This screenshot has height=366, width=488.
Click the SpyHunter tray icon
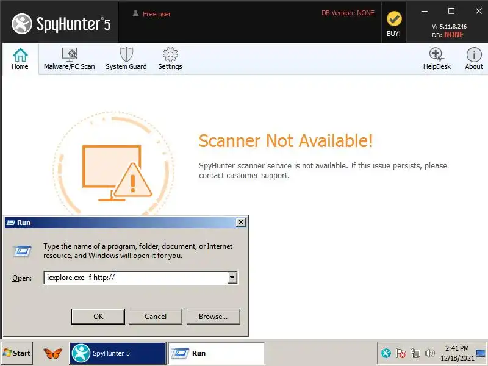[386, 353]
